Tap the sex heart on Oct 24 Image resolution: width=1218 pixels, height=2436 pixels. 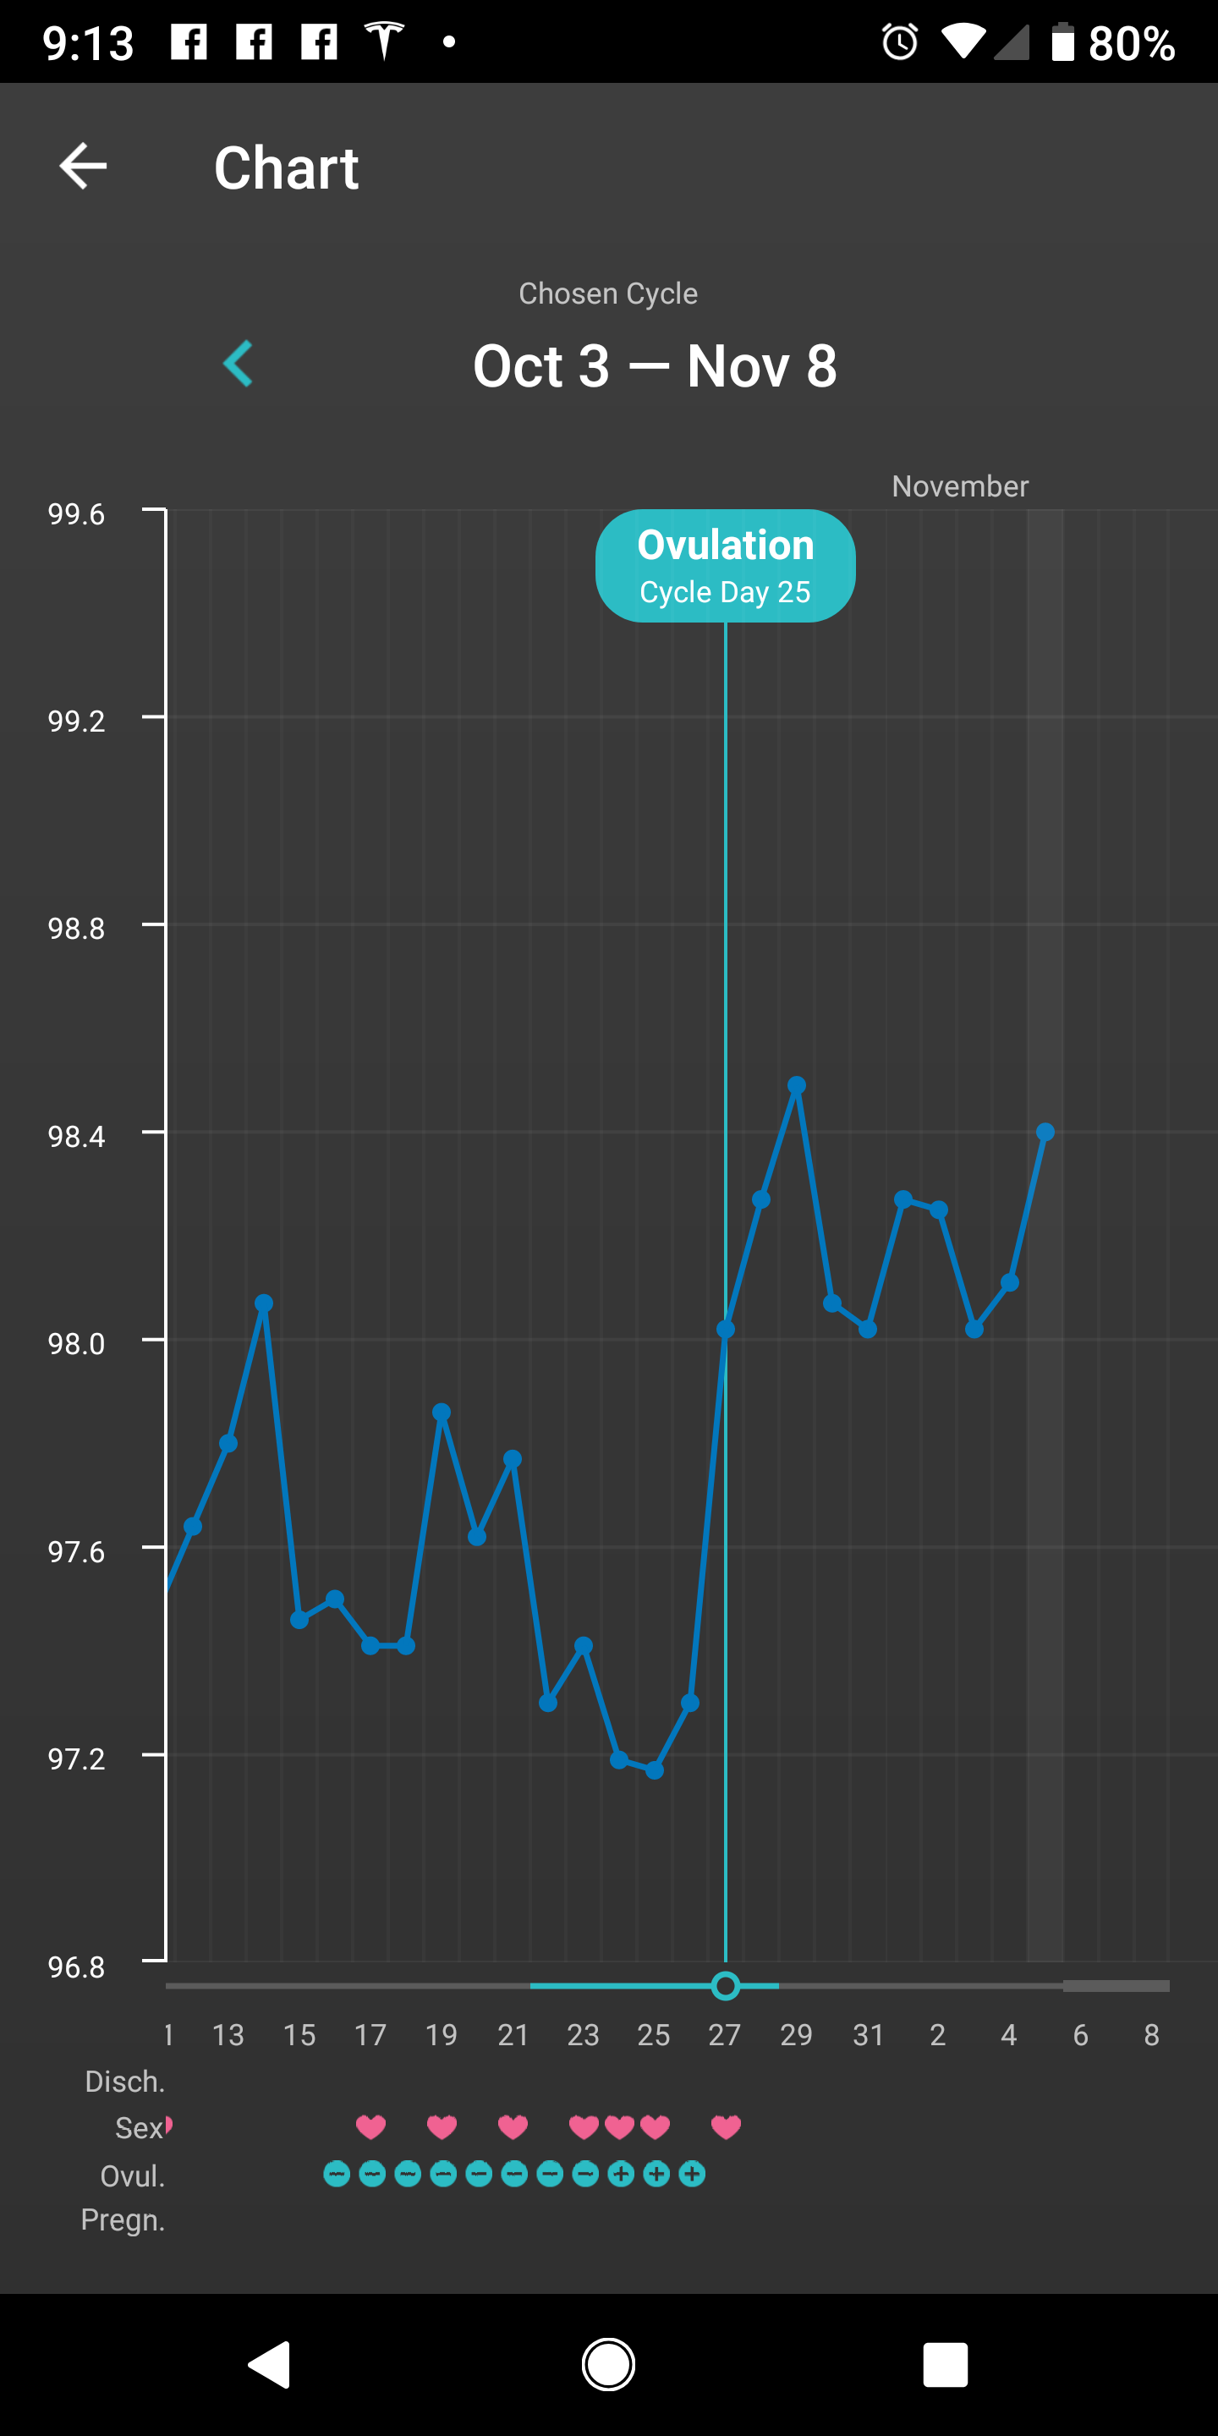pos(619,2126)
